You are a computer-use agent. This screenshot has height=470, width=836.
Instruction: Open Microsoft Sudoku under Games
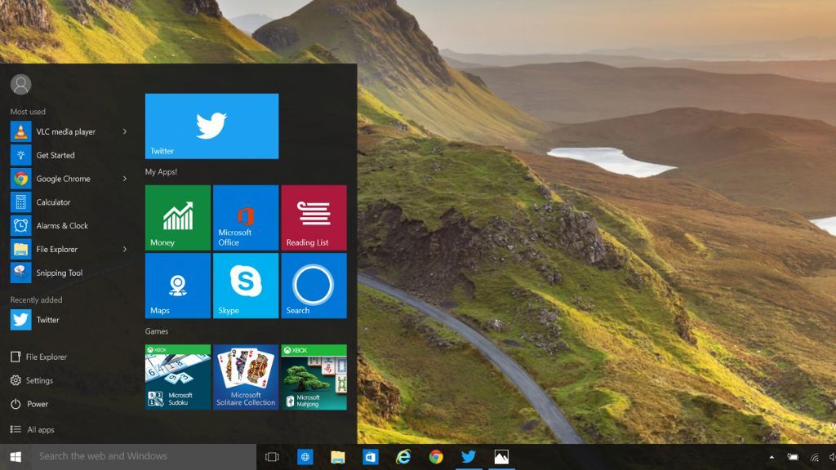tap(177, 377)
